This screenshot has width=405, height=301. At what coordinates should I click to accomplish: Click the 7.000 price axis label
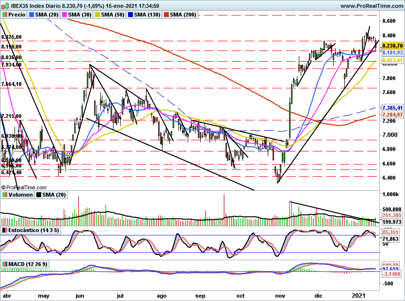[x=390, y=135]
